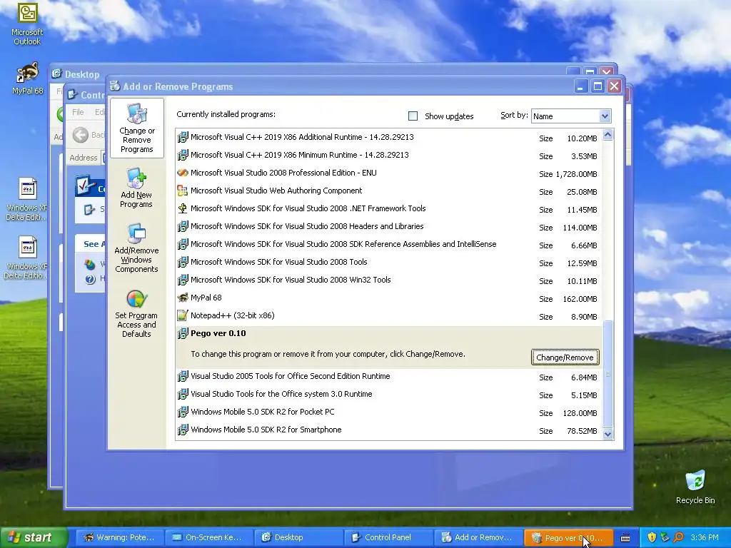Viewport: 731px width, 548px height.
Task: Click icon of Visual C++ 2019 X86 Minimum Runtime
Action: pos(183,155)
